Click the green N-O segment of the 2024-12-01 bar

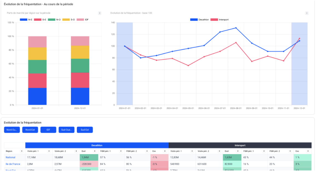(80, 66)
